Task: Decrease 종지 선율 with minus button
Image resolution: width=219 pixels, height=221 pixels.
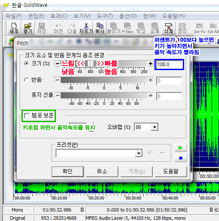Action: click(58, 95)
